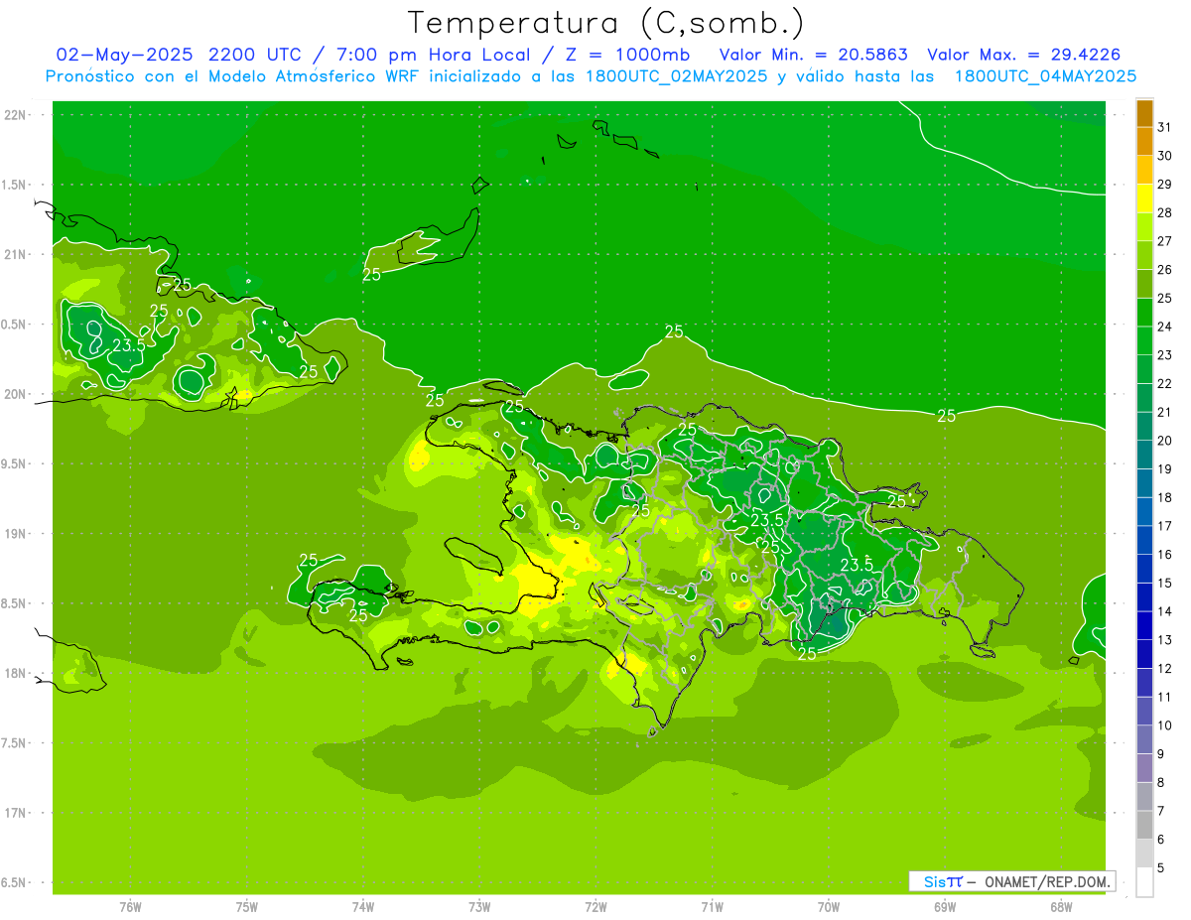This screenshot has height=920, width=1191.
Task: Click the '1800UTC_04MAY2025' valid-until time
Action: tap(1045, 75)
